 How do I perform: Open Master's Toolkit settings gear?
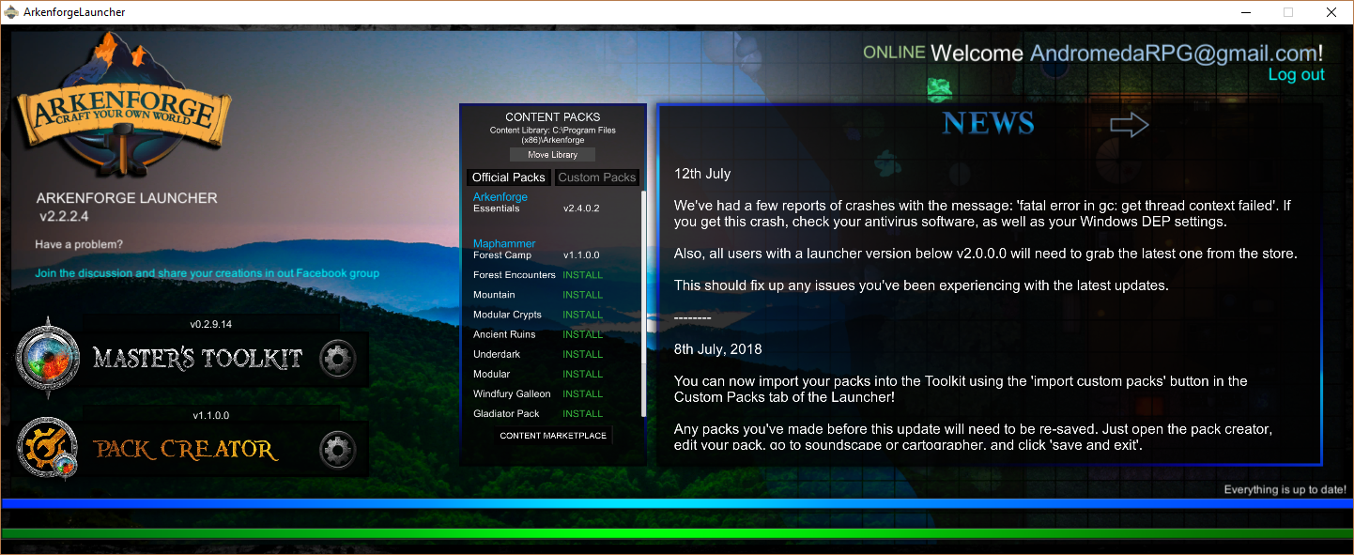pyautogui.click(x=337, y=358)
